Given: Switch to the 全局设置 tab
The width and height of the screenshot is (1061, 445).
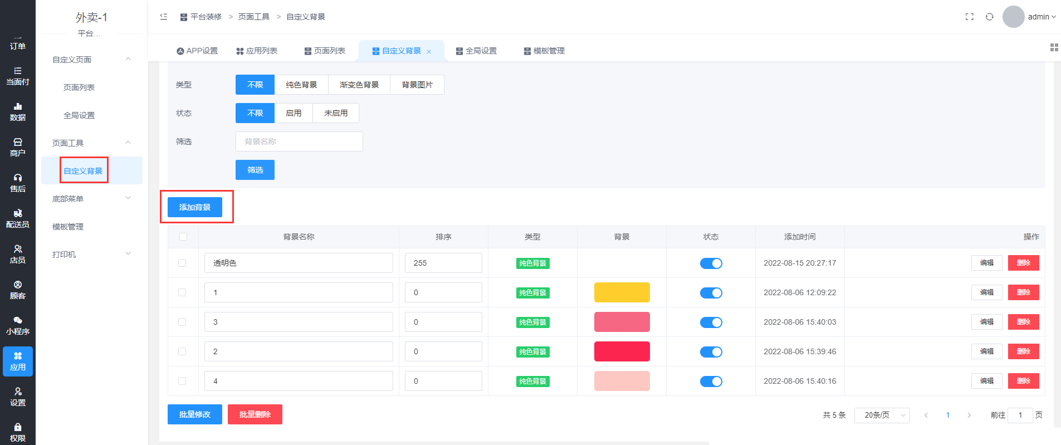Looking at the screenshot, I should pos(476,51).
